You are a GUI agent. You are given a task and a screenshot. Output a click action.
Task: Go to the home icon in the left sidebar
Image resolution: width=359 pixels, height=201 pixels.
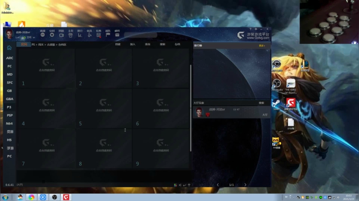(x=9, y=48)
